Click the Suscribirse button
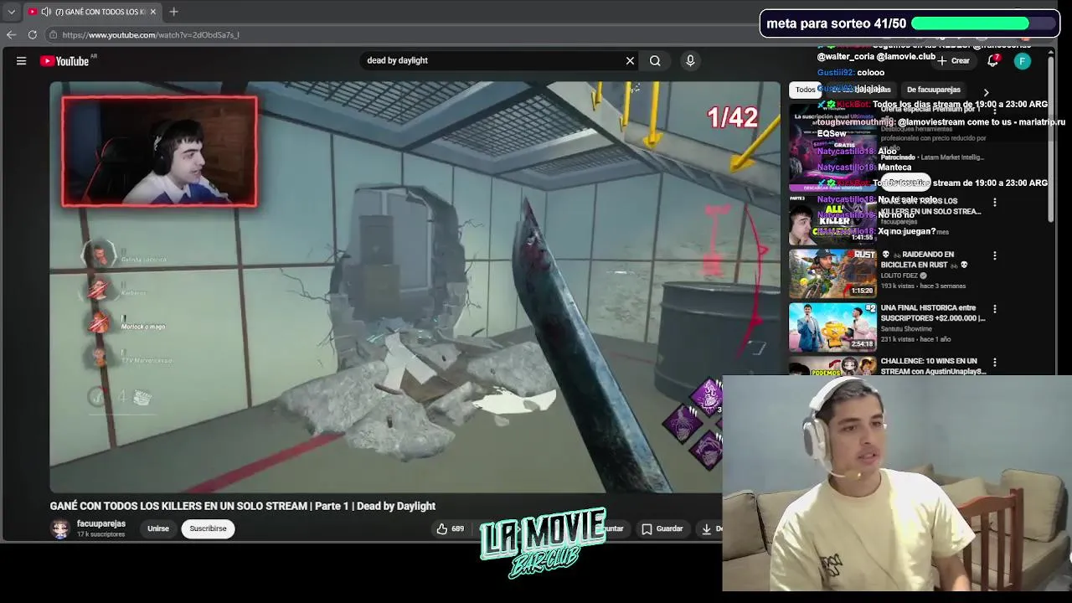 tap(208, 528)
